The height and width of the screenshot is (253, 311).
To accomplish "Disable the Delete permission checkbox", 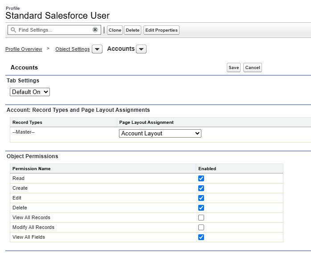I will coord(201,208).
